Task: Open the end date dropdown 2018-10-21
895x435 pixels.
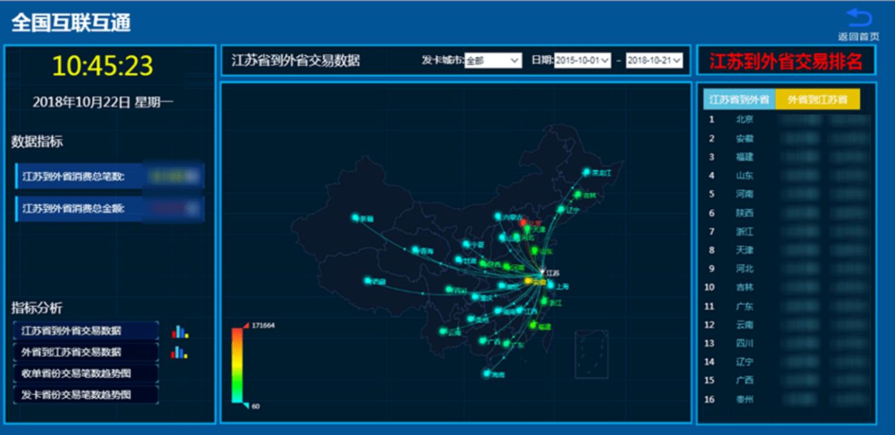Action: coord(655,61)
